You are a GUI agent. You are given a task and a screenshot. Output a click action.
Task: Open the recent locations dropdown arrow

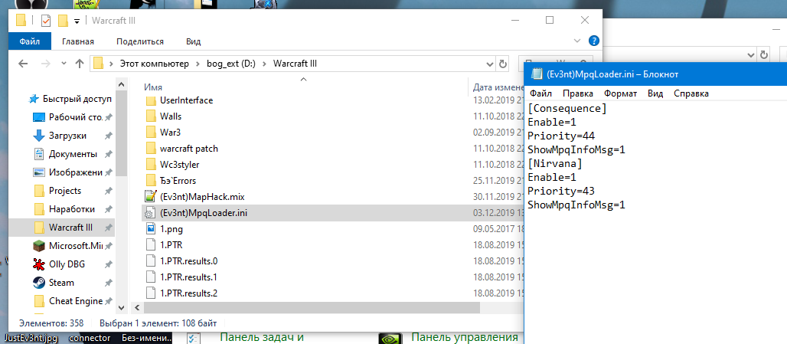[x=64, y=64]
